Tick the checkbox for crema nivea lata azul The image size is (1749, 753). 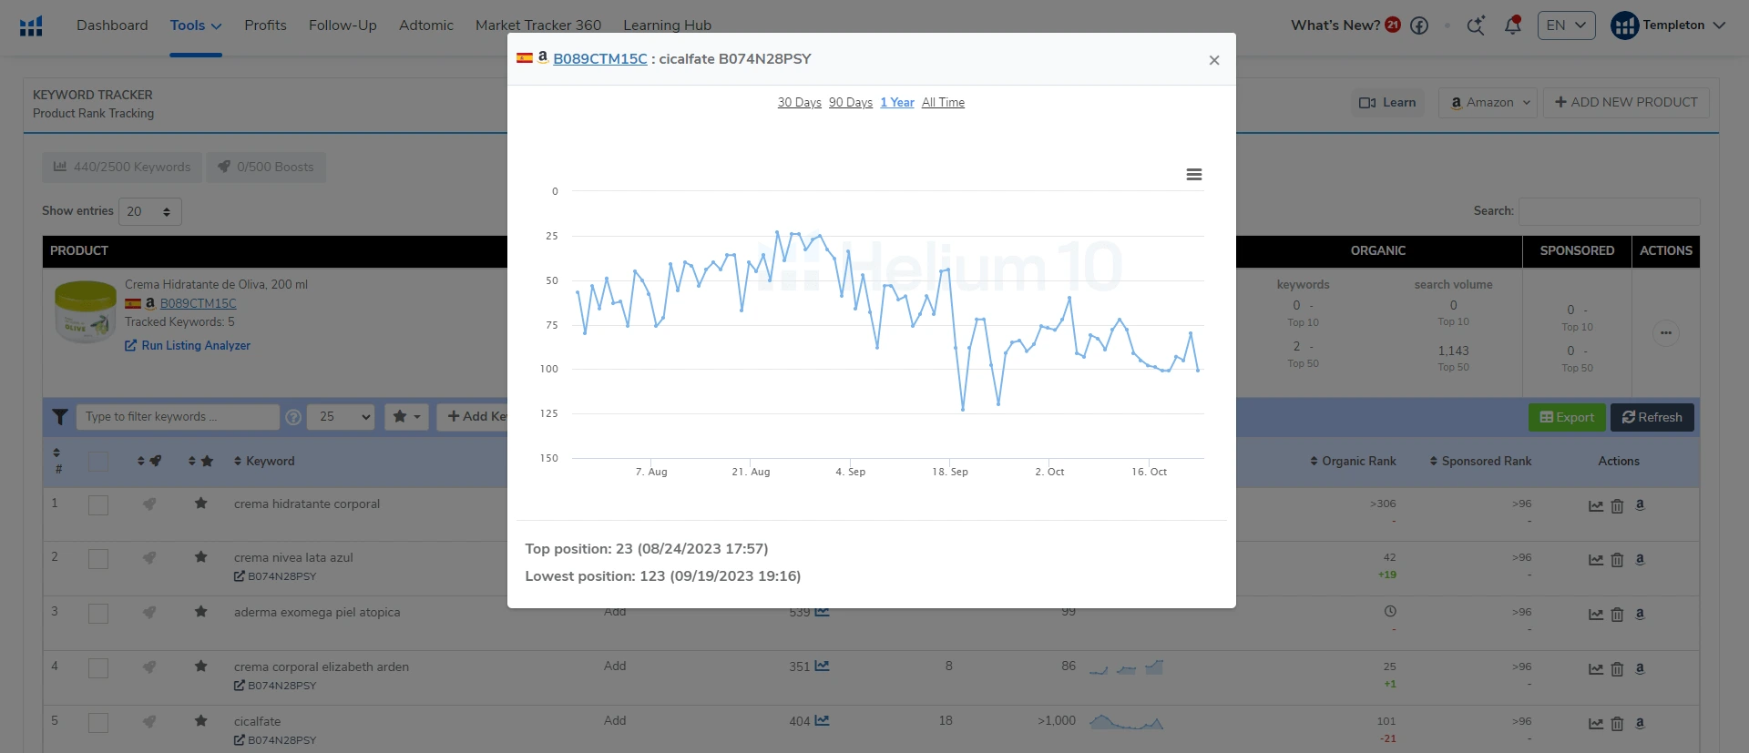click(x=98, y=559)
